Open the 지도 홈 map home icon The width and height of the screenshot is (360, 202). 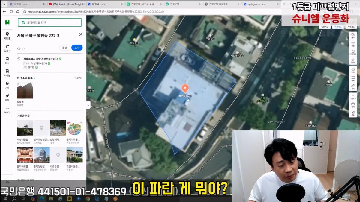(x=7, y=36)
